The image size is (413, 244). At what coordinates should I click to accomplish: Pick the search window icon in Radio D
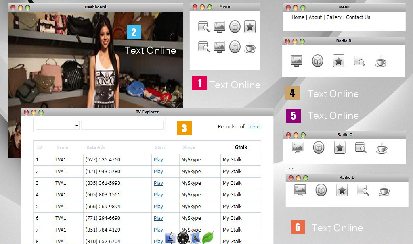(x=363, y=190)
